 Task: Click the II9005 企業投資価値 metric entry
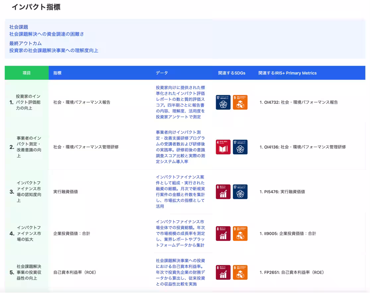click(x=287, y=233)
